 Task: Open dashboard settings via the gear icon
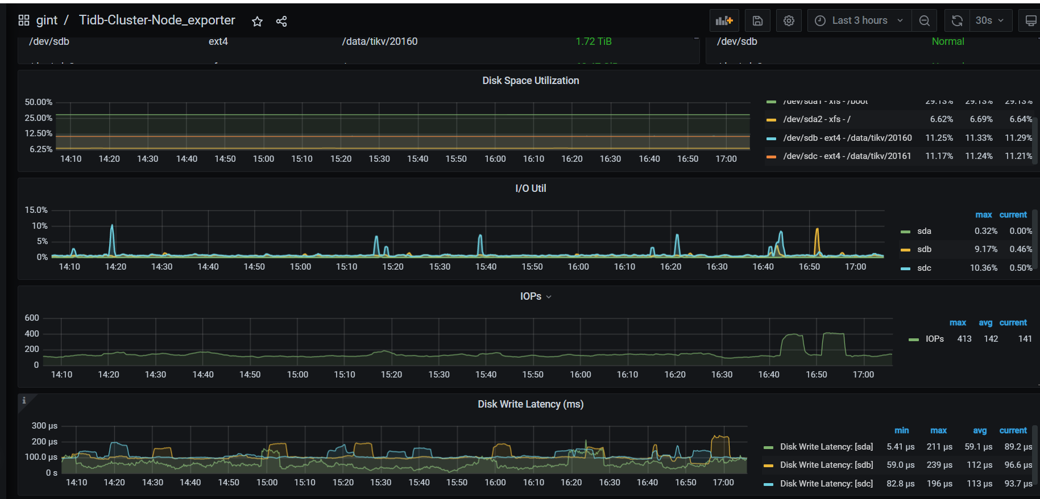789,21
